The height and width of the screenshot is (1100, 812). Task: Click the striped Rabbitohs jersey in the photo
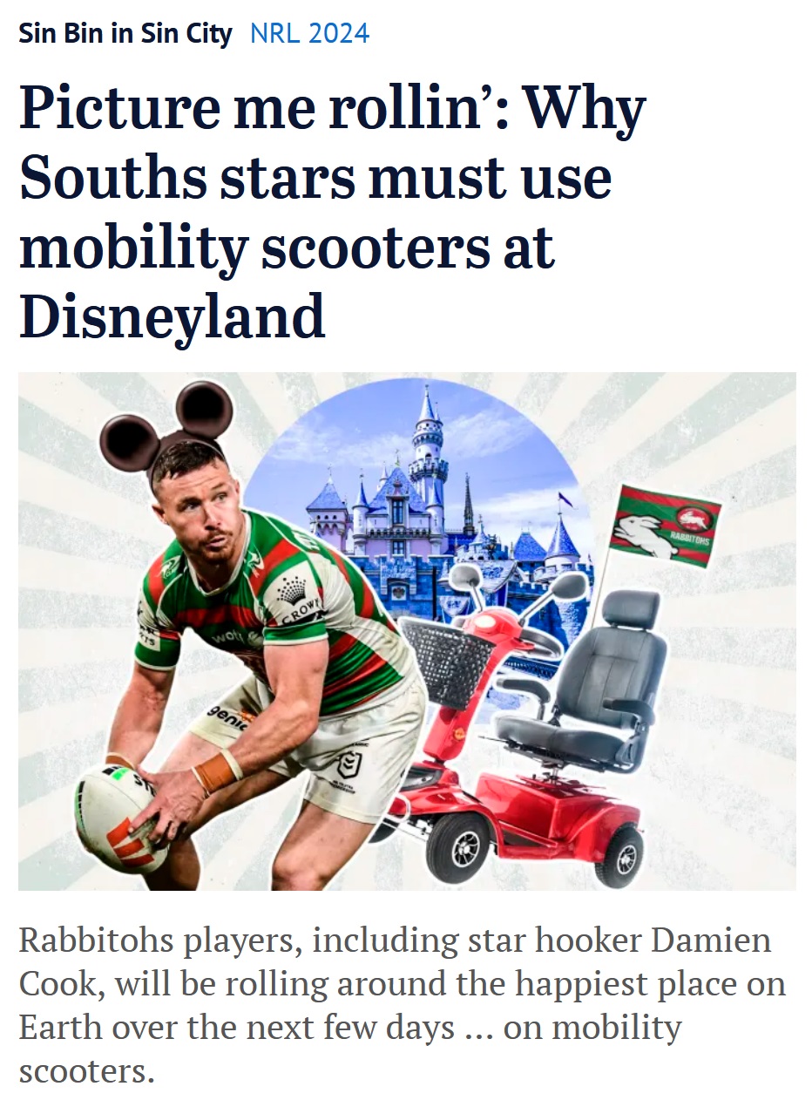(279, 610)
